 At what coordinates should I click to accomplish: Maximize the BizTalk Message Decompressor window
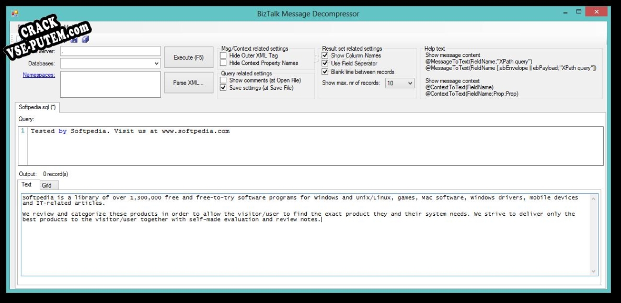579,12
